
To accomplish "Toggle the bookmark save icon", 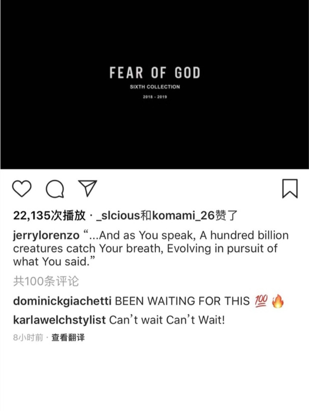I will click(x=290, y=189).
